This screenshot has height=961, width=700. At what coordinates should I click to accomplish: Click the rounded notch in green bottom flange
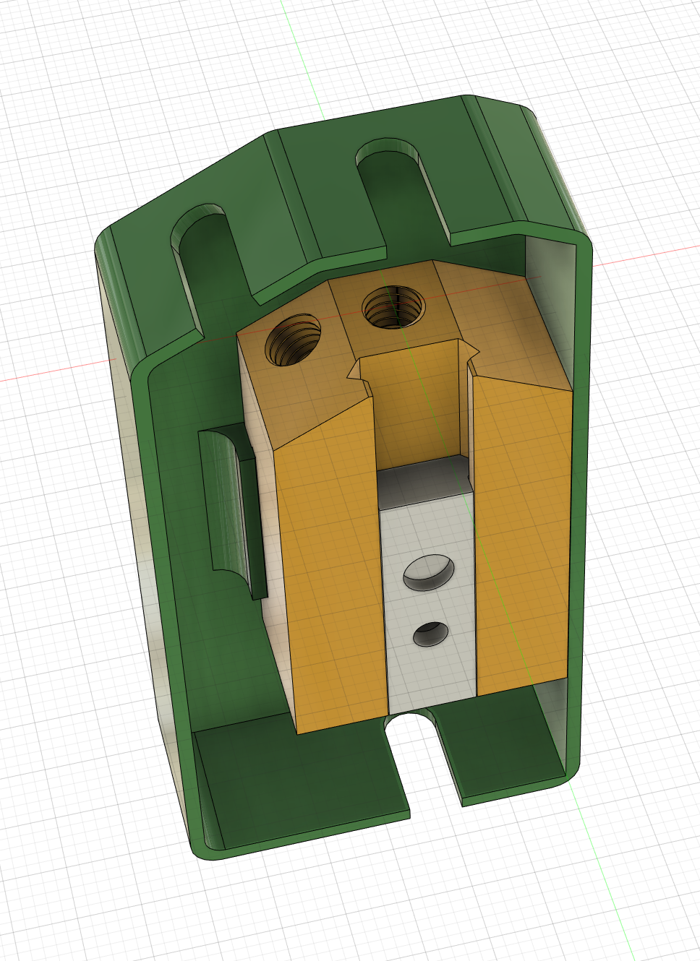pos(424,757)
